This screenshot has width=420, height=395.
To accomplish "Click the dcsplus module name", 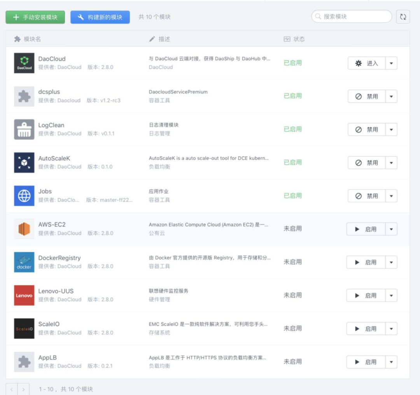I will click(49, 92).
